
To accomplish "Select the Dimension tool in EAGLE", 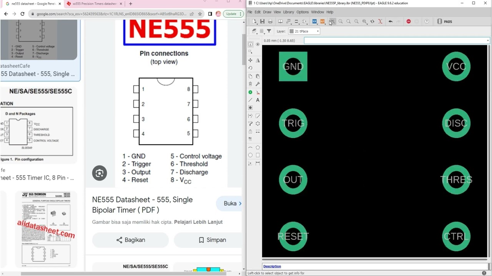I will pyautogui.click(x=258, y=163).
